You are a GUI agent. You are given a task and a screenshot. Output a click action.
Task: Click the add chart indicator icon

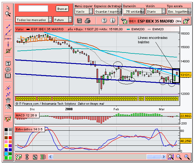tap(19, 157)
